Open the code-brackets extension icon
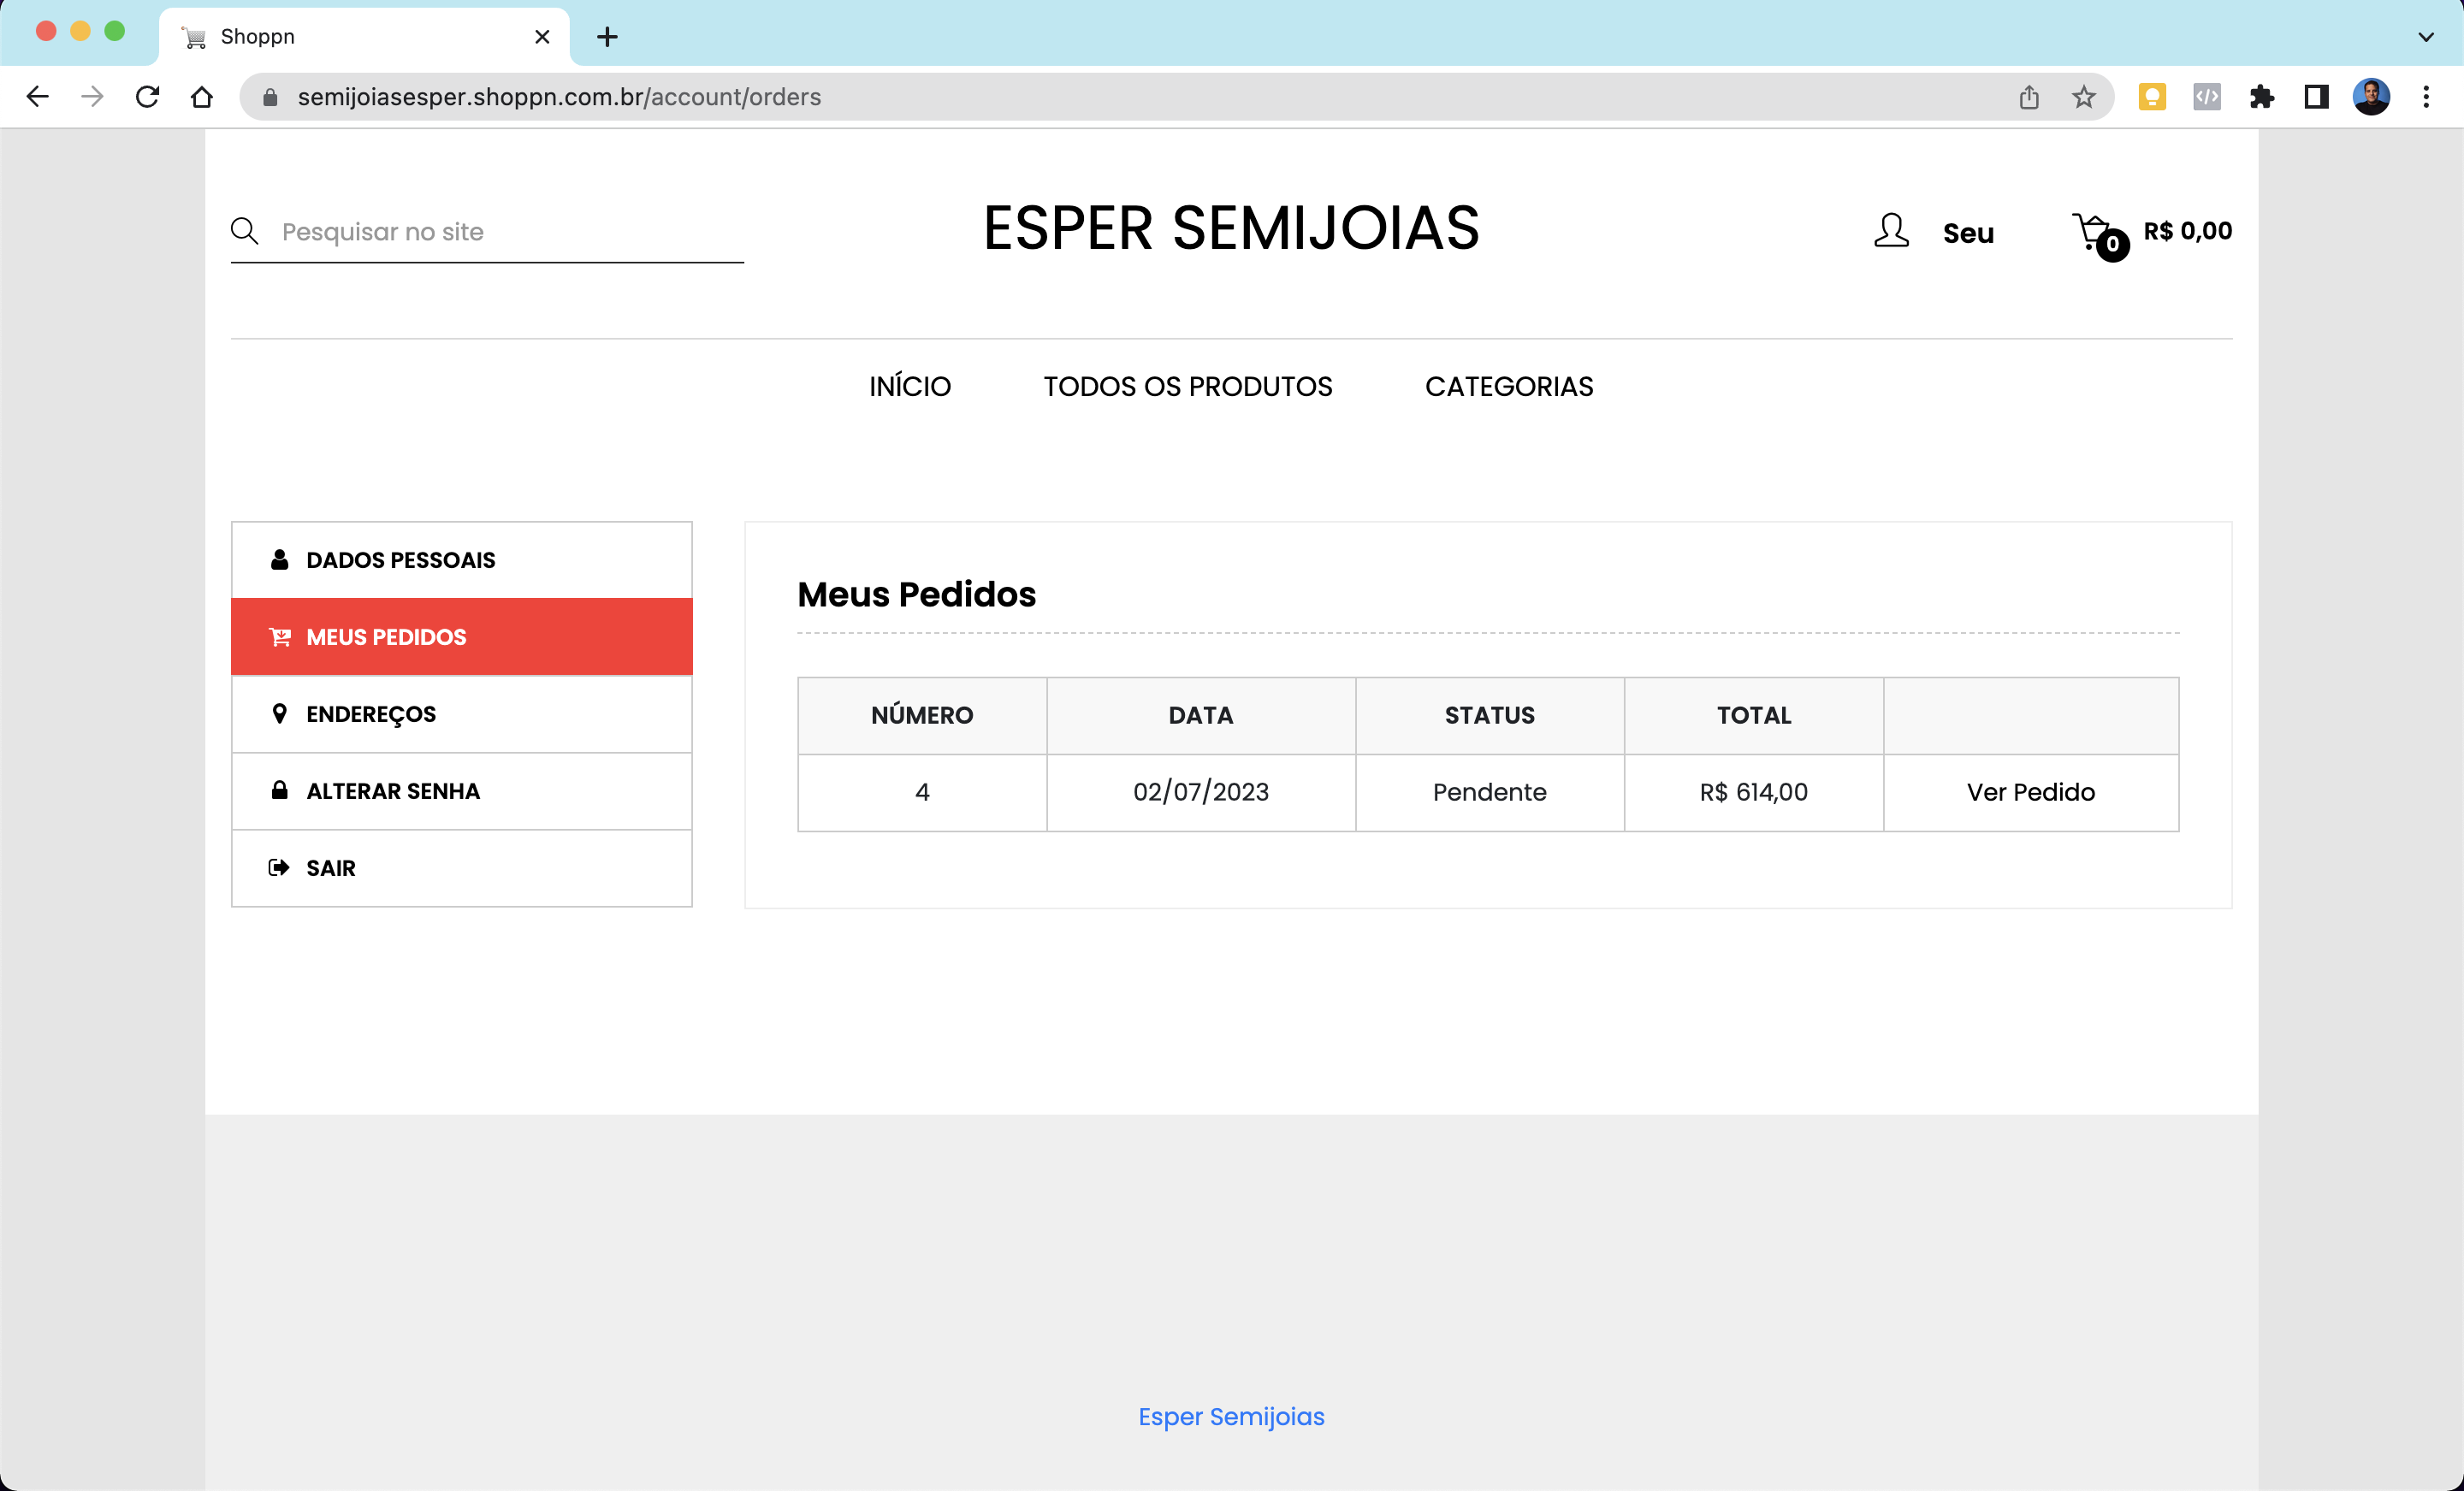Image resolution: width=2464 pixels, height=1491 pixels. coord(2207,97)
